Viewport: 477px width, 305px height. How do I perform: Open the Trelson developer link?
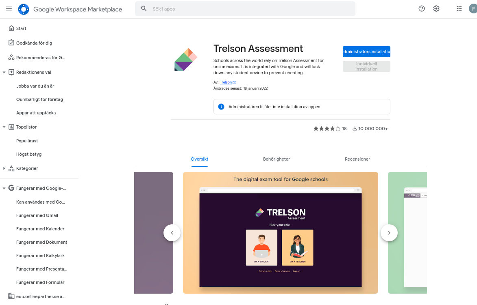tap(226, 83)
